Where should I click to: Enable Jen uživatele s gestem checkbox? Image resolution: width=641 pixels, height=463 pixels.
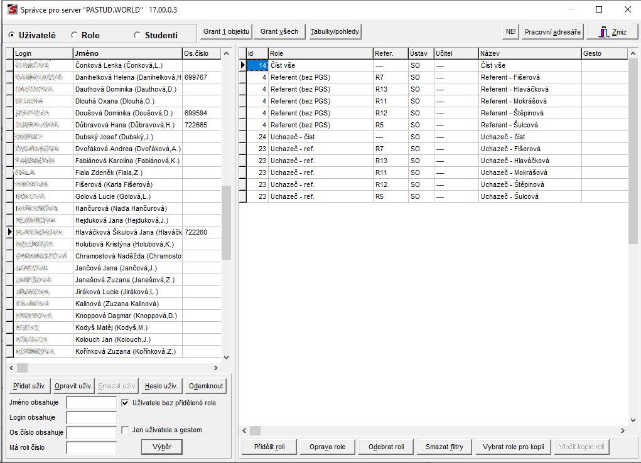tap(125, 430)
